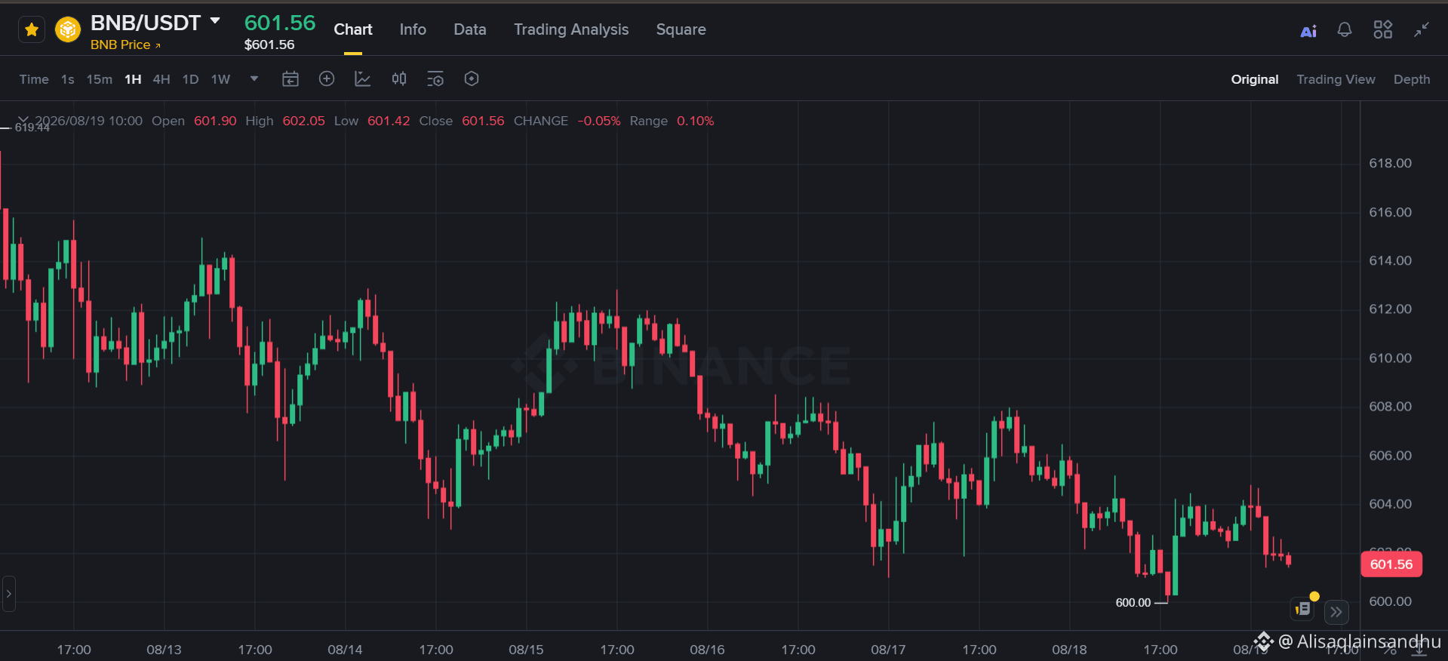Click the 600.00 low price marker
The height and width of the screenshot is (661, 1448).
point(1133,603)
